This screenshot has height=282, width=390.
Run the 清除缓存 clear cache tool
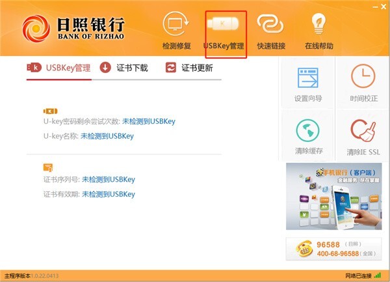308,136
